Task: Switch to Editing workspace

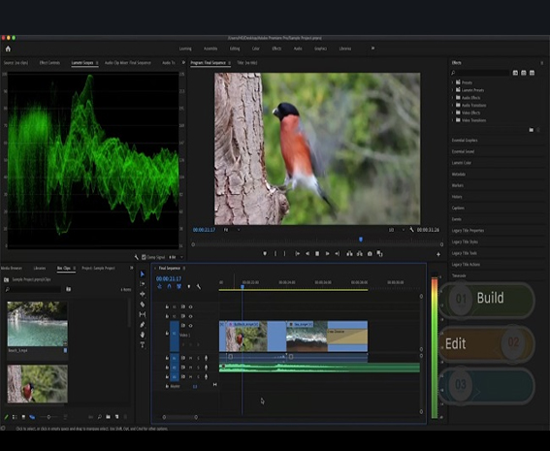Action: click(x=235, y=48)
